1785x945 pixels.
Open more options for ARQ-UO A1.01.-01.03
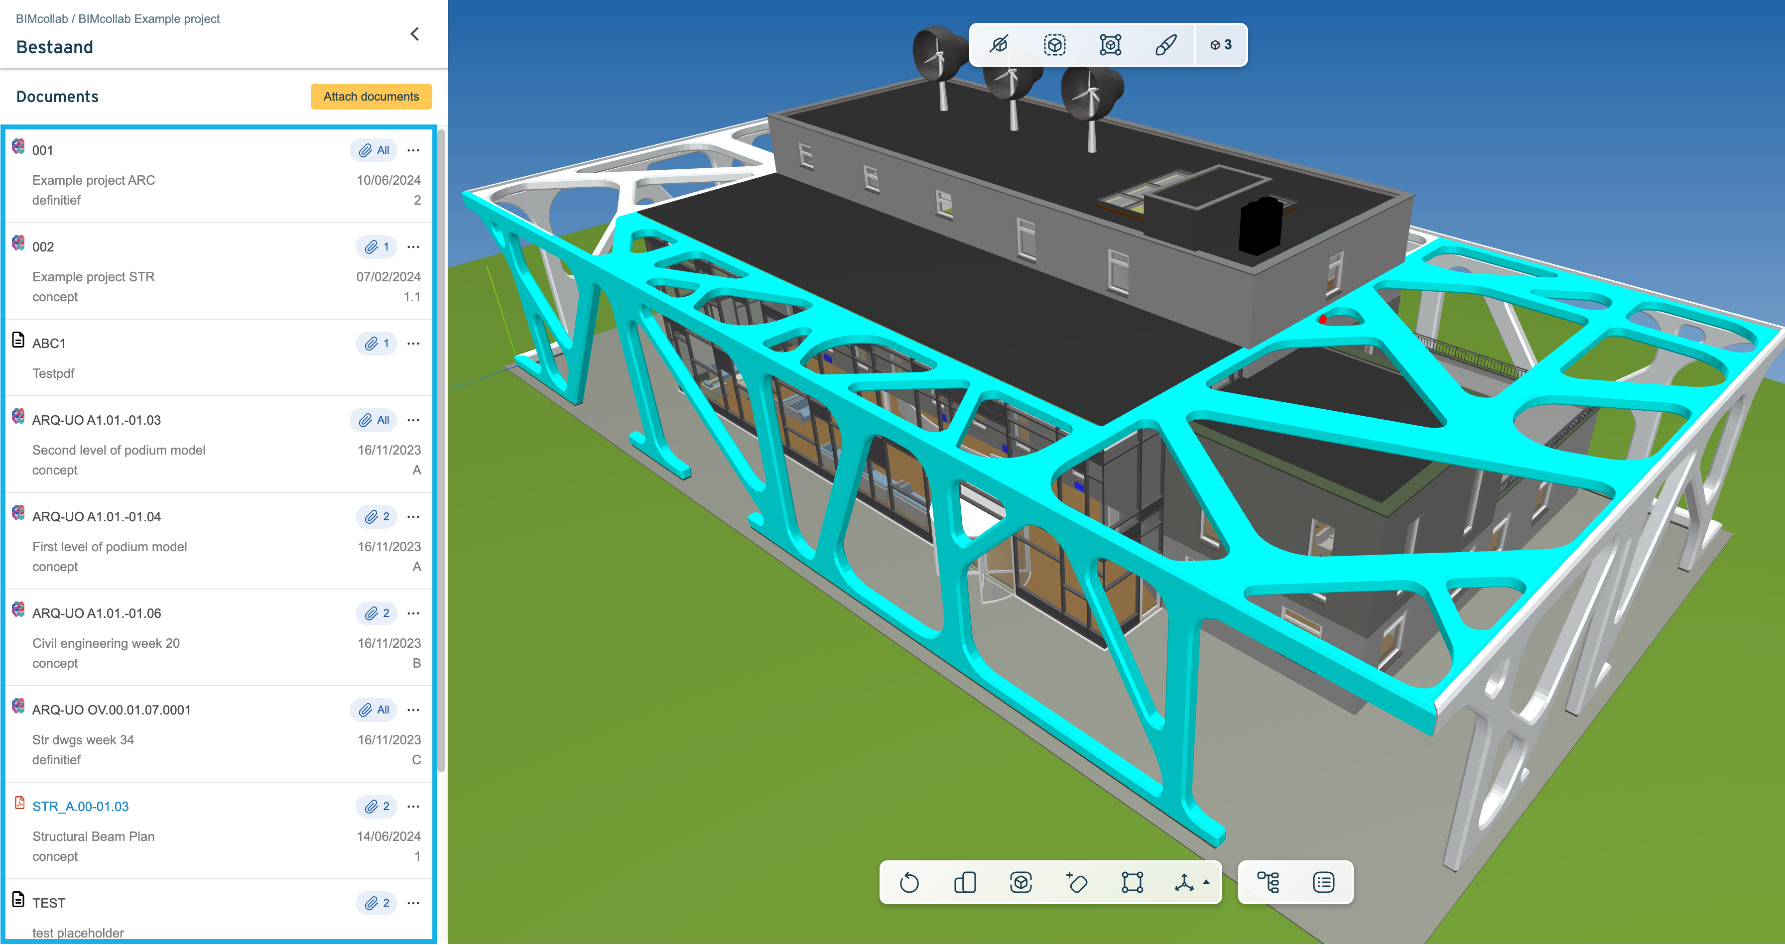tap(414, 420)
